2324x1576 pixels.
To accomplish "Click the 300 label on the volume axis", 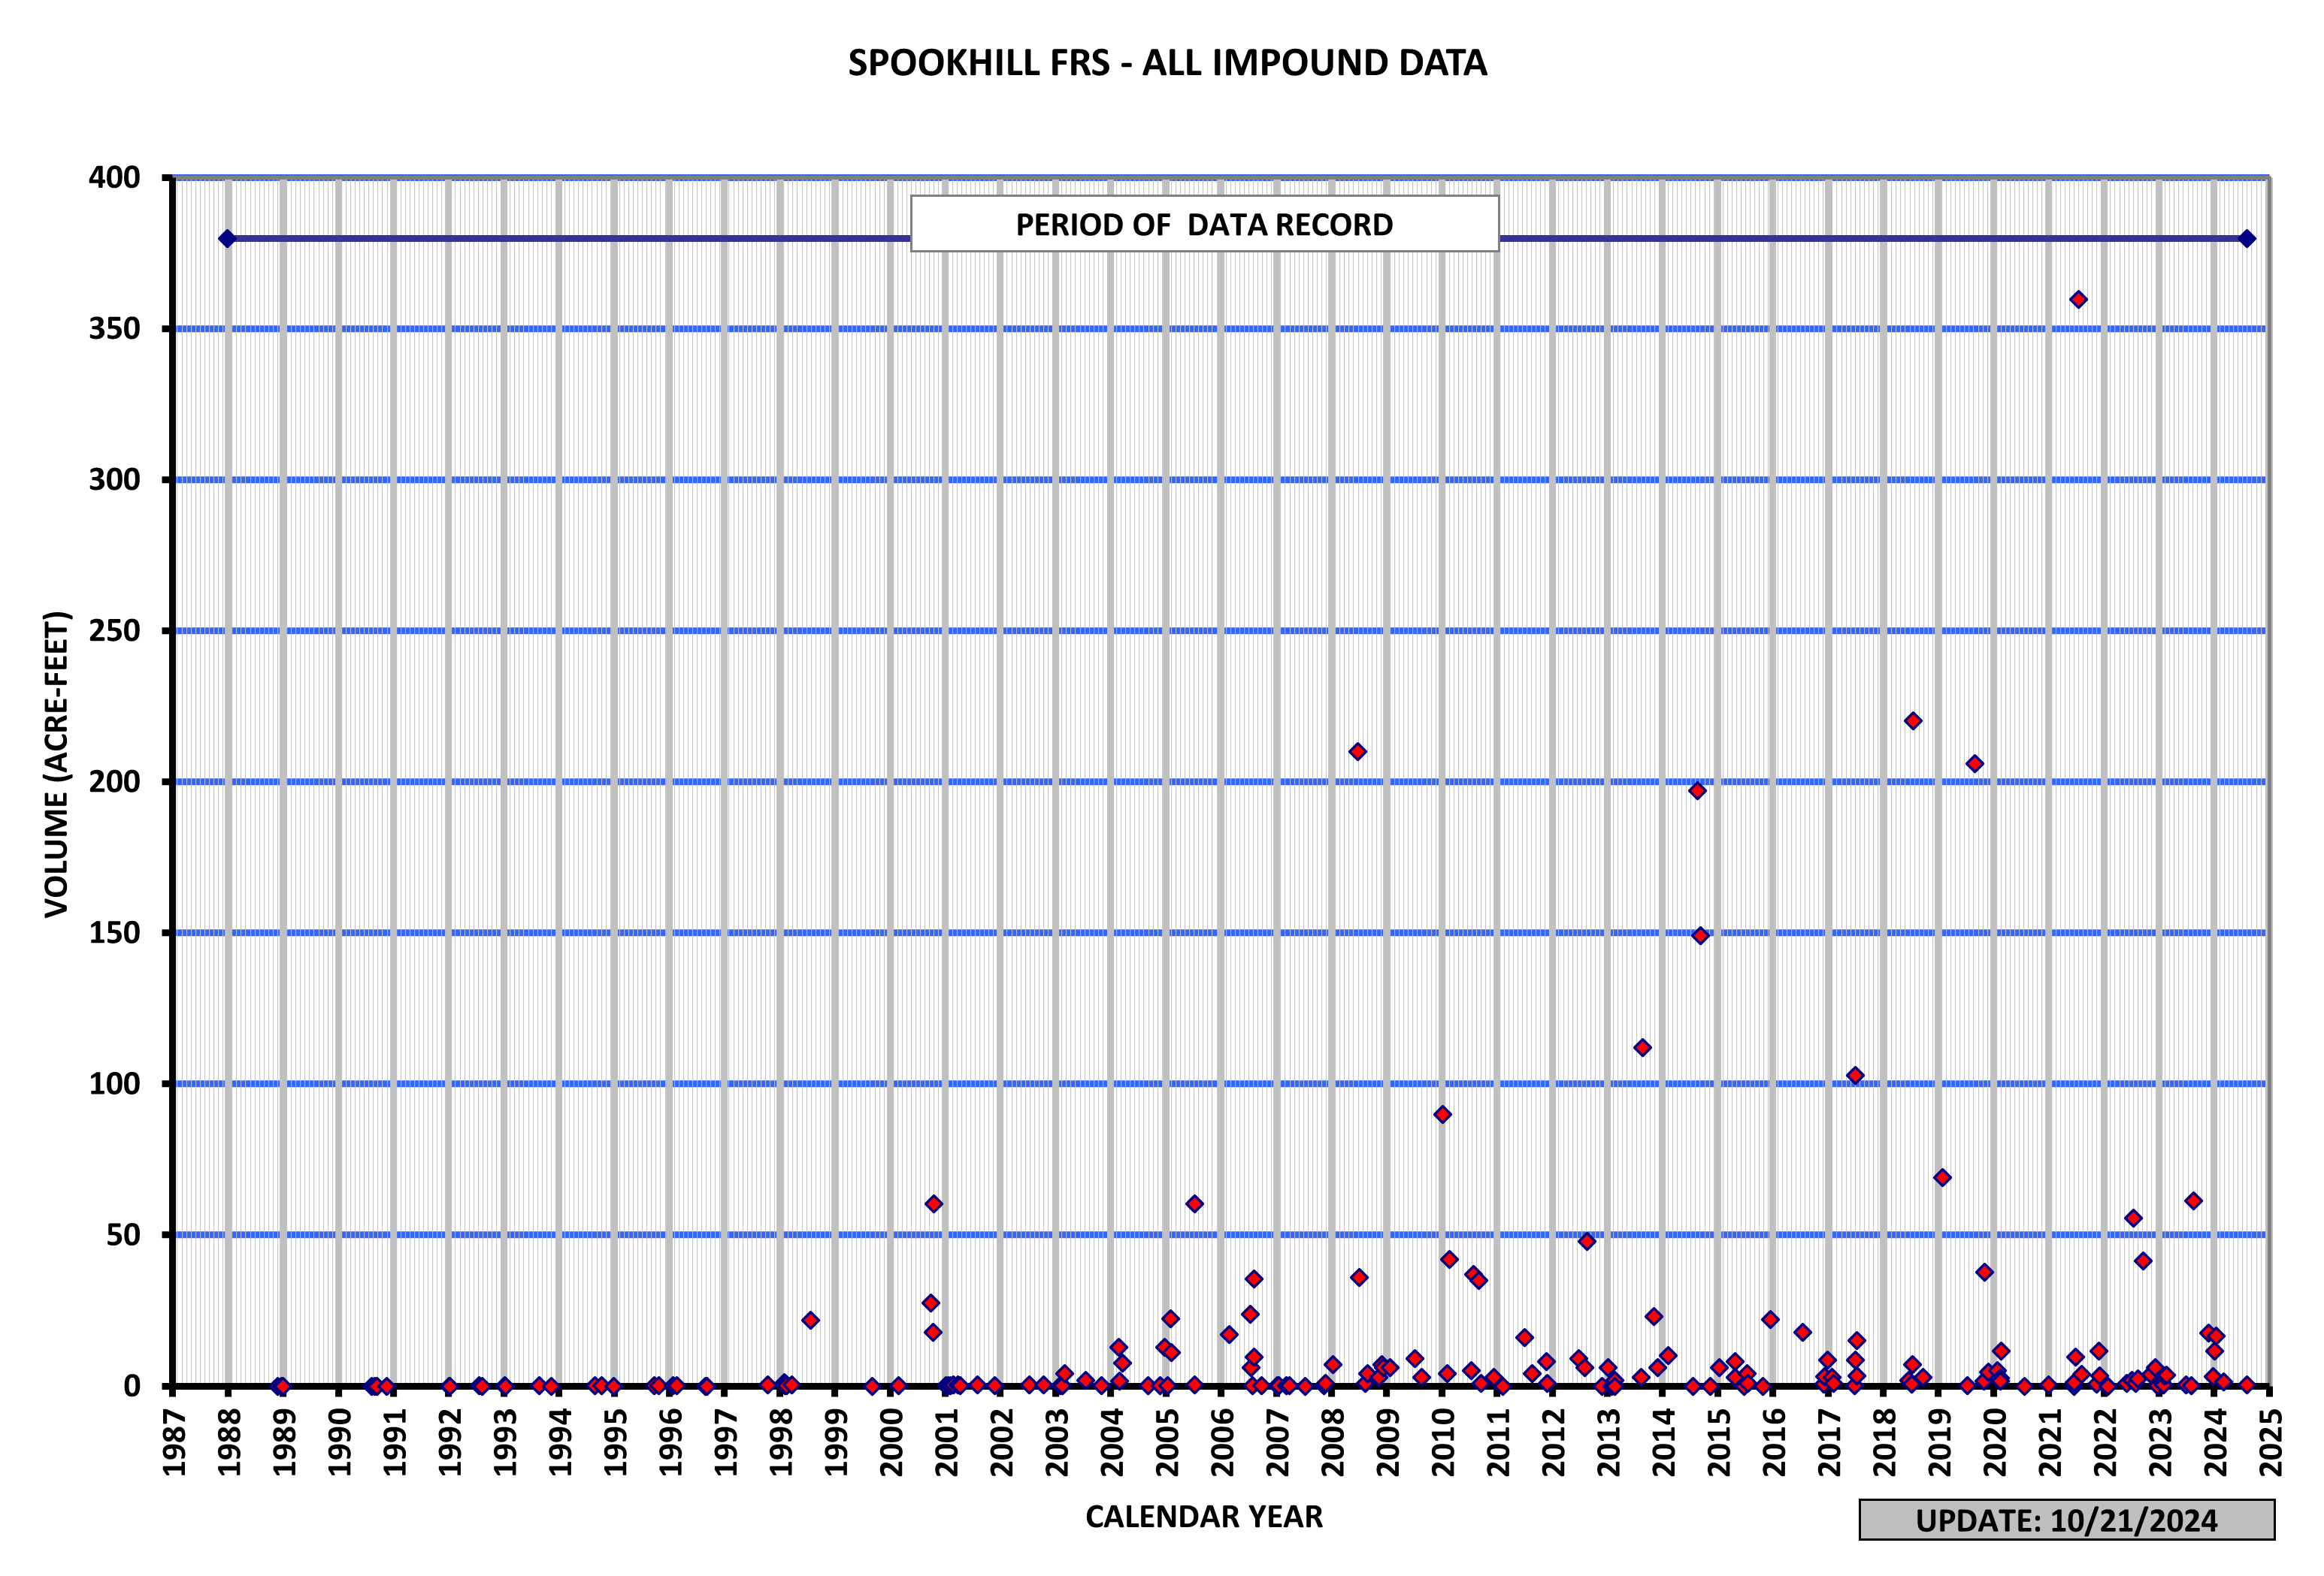I will tap(115, 480).
